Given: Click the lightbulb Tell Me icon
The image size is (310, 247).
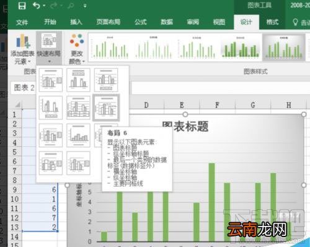Looking at the screenshot, I should point(296,22).
